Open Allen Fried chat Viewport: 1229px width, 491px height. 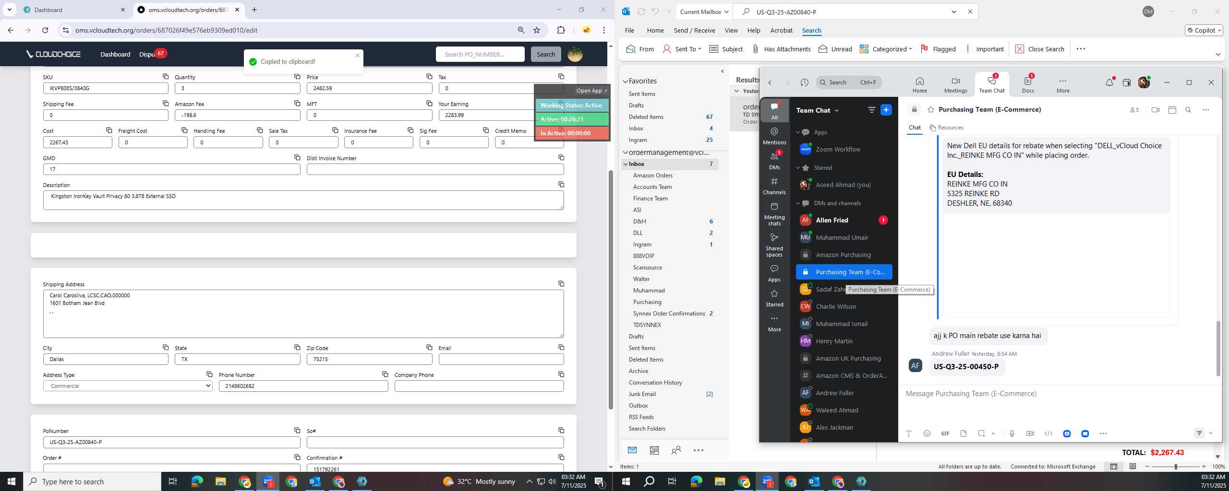click(x=844, y=220)
